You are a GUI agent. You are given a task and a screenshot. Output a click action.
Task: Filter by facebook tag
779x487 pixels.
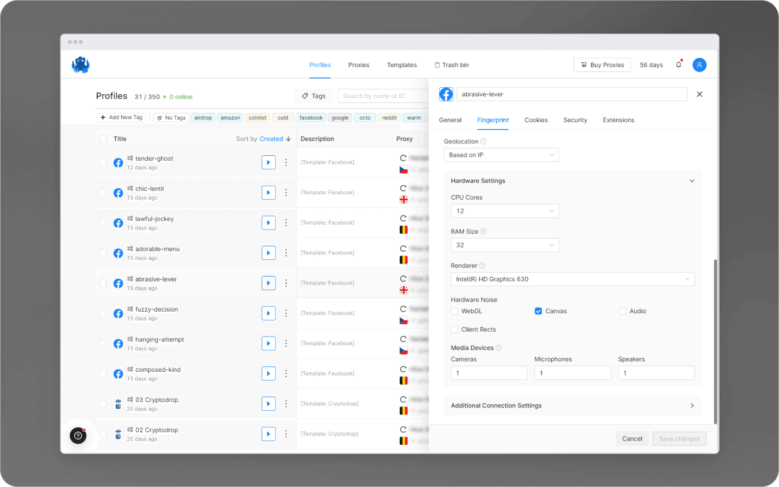[311, 117]
